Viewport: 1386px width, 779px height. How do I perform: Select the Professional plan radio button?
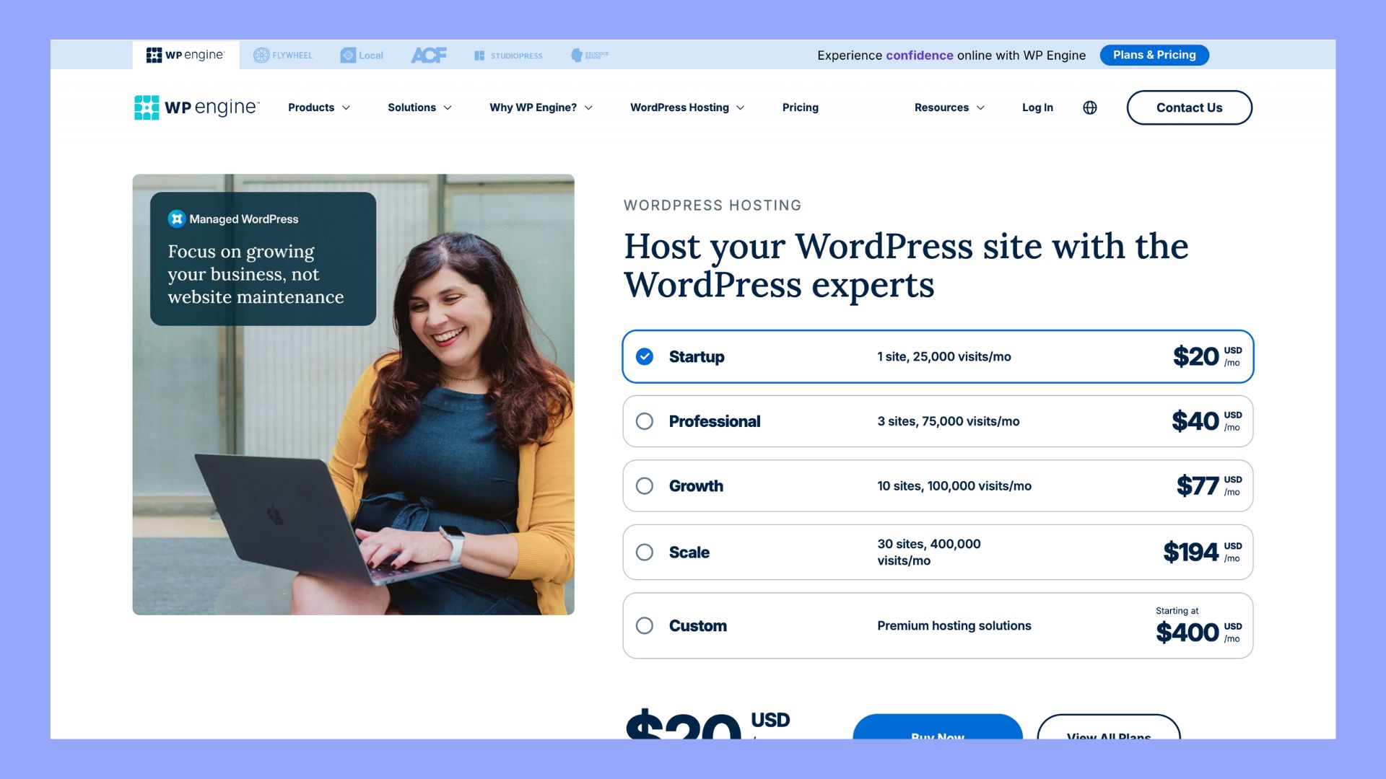(645, 421)
